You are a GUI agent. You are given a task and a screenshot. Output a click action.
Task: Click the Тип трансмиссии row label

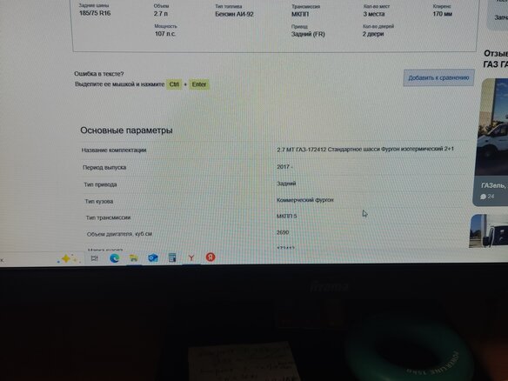point(108,217)
